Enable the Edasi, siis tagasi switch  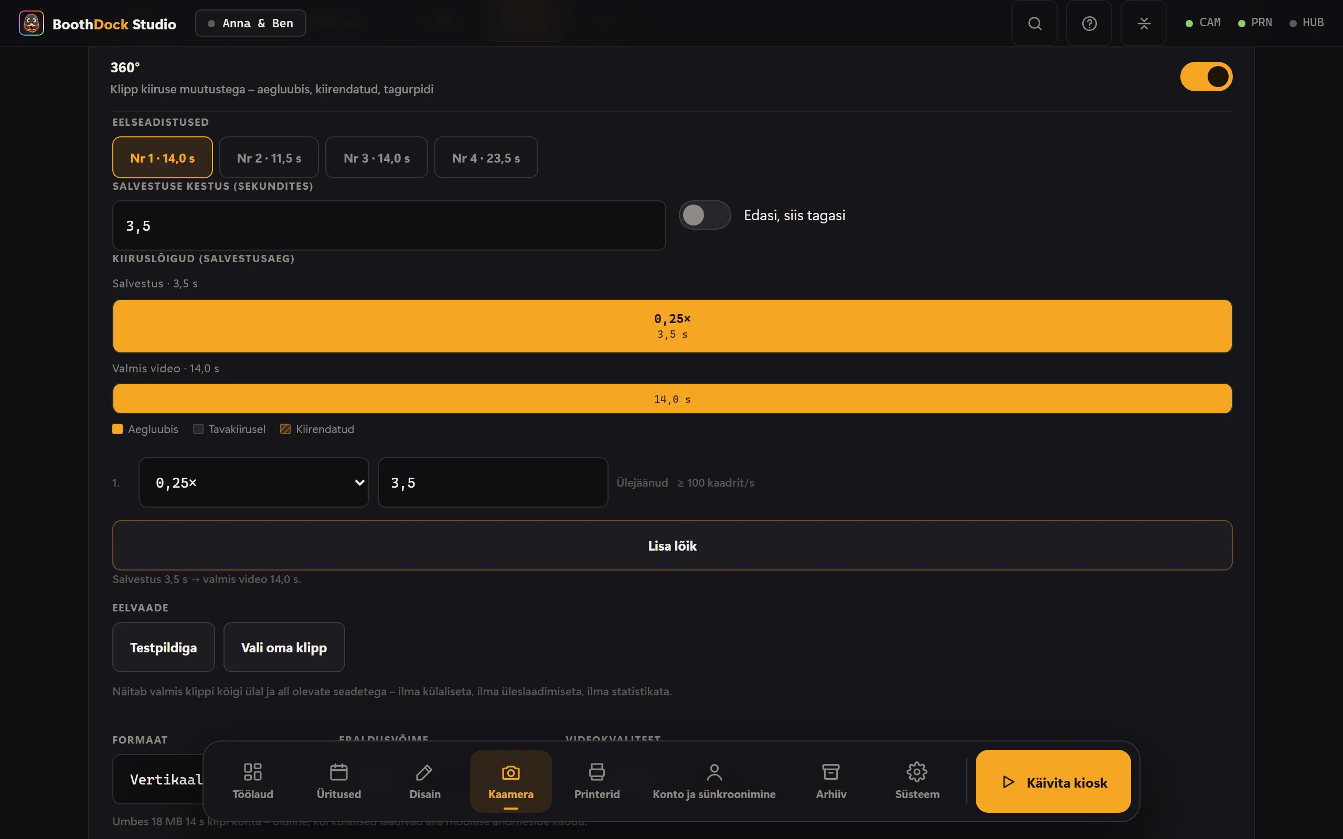(x=705, y=216)
